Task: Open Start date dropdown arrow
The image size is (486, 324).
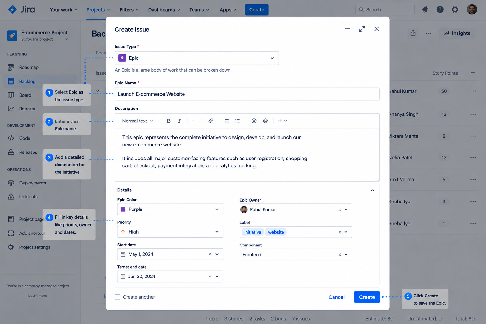Action: [217, 254]
